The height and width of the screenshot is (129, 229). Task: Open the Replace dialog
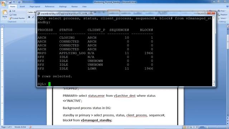[x=223, y=15]
